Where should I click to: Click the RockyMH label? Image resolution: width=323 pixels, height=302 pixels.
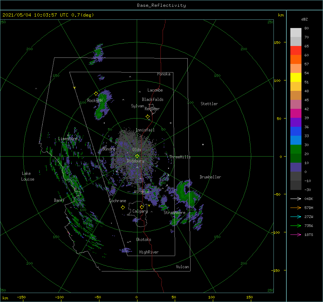coord(95,101)
